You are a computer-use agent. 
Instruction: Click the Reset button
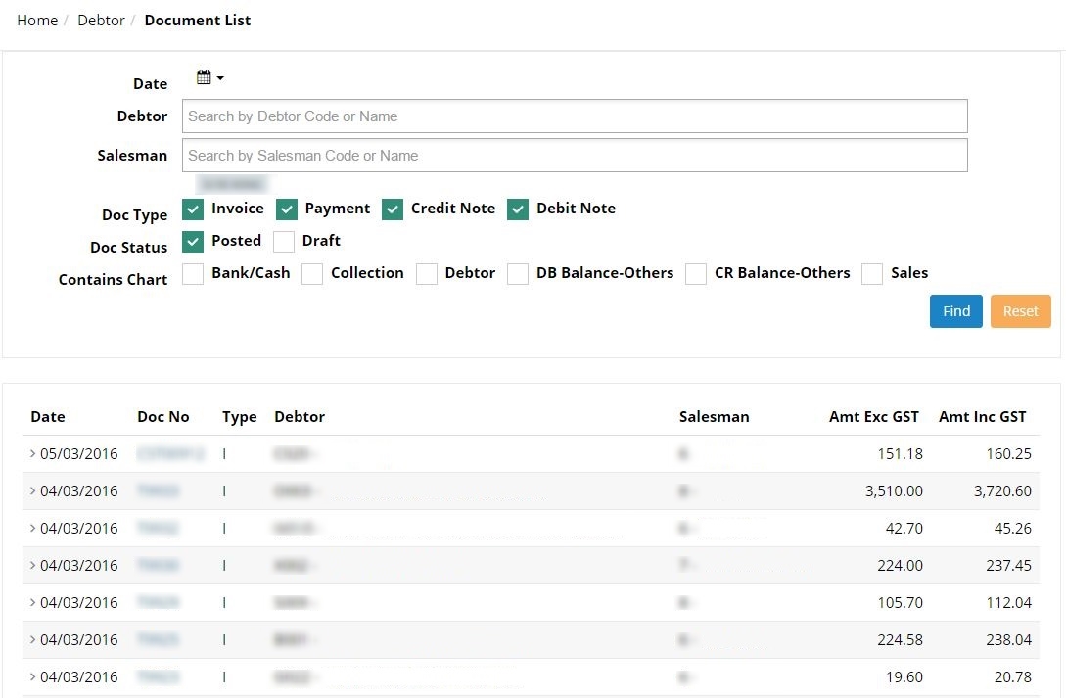click(1020, 311)
